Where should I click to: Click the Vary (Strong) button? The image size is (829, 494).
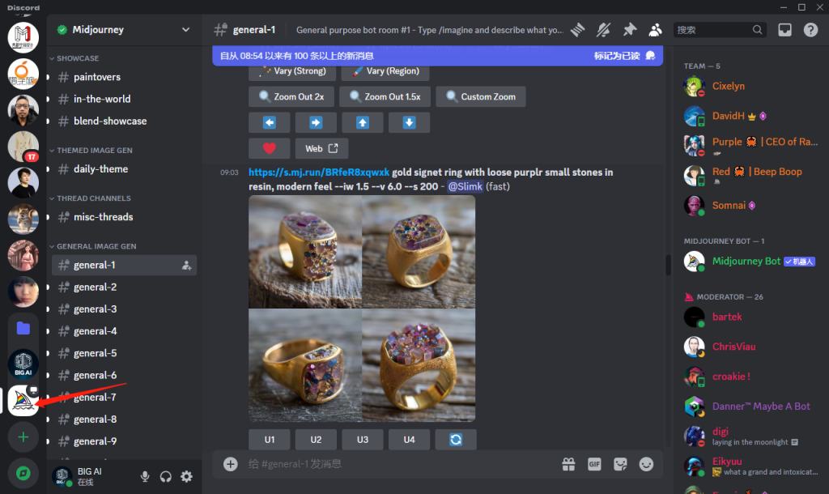tap(291, 71)
